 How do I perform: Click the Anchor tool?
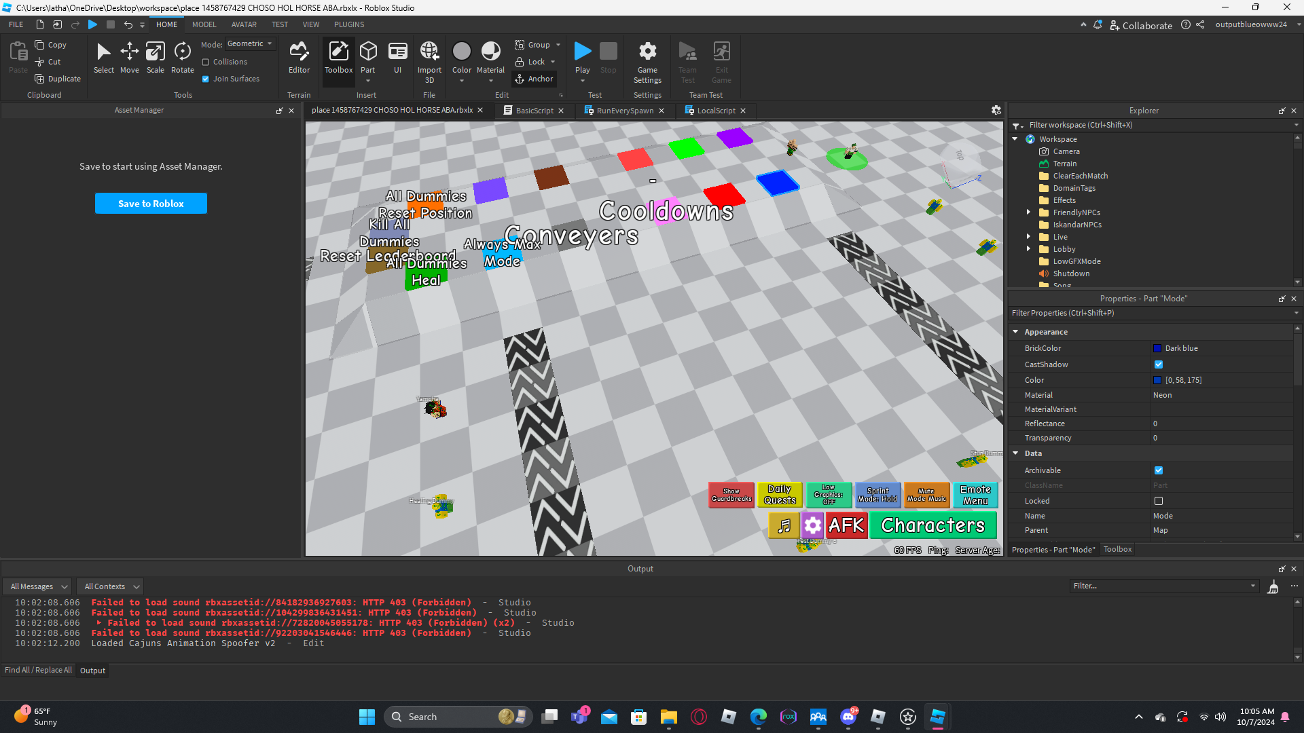point(535,79)
